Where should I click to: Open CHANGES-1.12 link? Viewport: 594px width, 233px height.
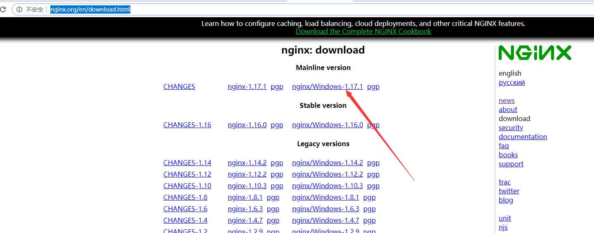(x=187, y=174)
